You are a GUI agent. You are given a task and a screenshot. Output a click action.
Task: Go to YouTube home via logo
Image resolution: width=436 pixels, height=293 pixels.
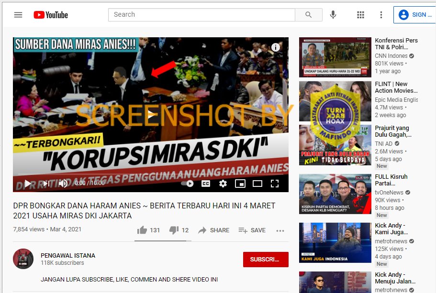[x=51, y=15]
